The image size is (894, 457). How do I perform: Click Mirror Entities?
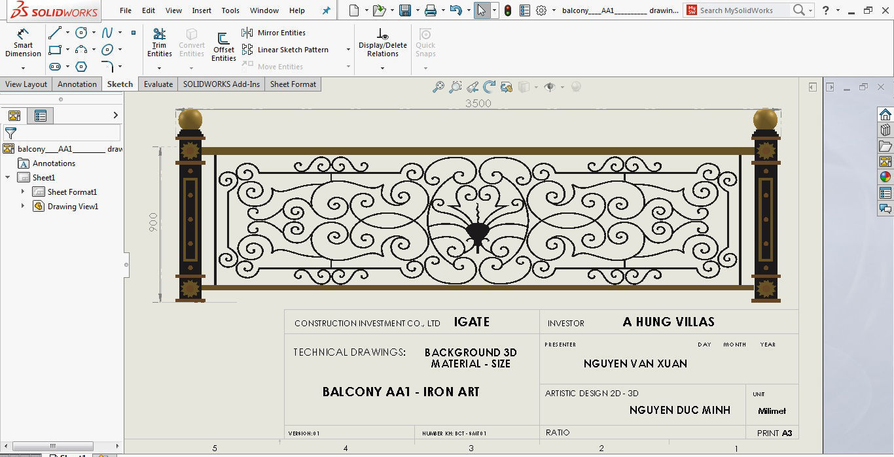274,33
